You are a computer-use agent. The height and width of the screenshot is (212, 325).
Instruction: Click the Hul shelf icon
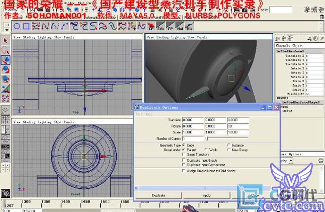(180, 26)
